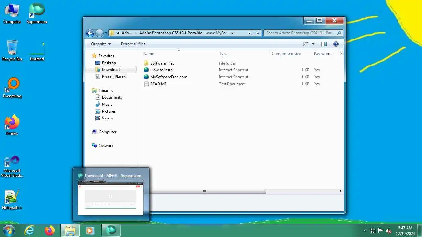
Task: Click the volume muted tray icon
Action: coord(389,231)
